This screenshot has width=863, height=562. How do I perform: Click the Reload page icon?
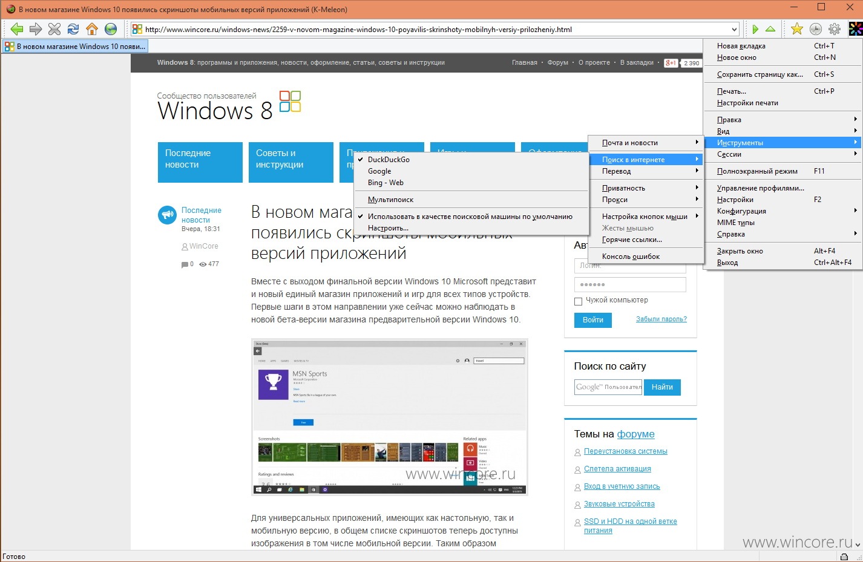point(73,29)
